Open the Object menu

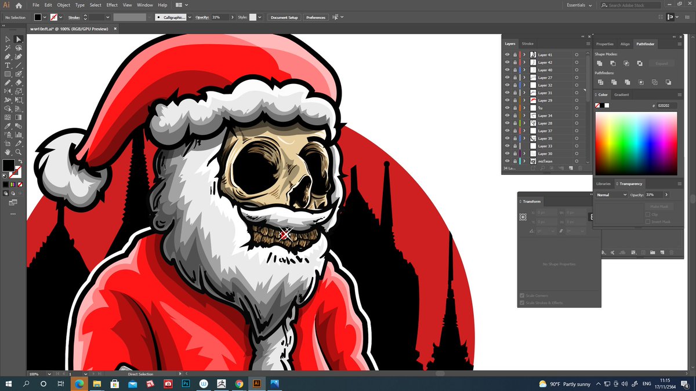tap(63, 5)
